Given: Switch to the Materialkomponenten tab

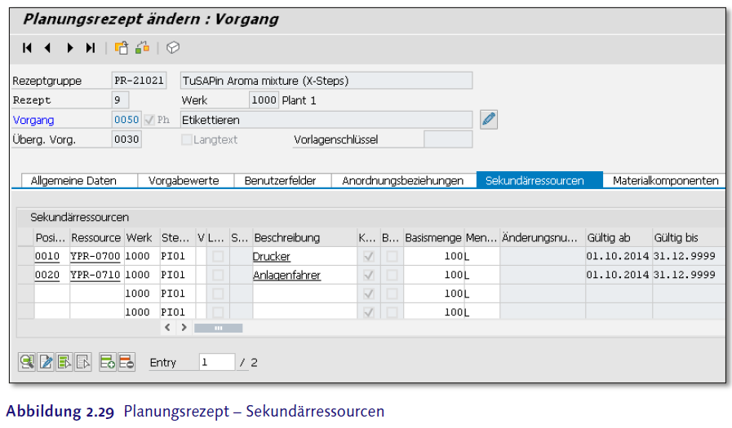Looking at the screenshot, I should pos(665,181).
